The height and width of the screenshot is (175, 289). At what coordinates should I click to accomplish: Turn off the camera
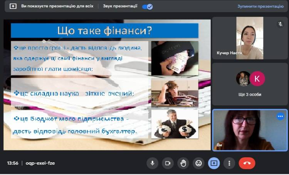tap(168, 163)
